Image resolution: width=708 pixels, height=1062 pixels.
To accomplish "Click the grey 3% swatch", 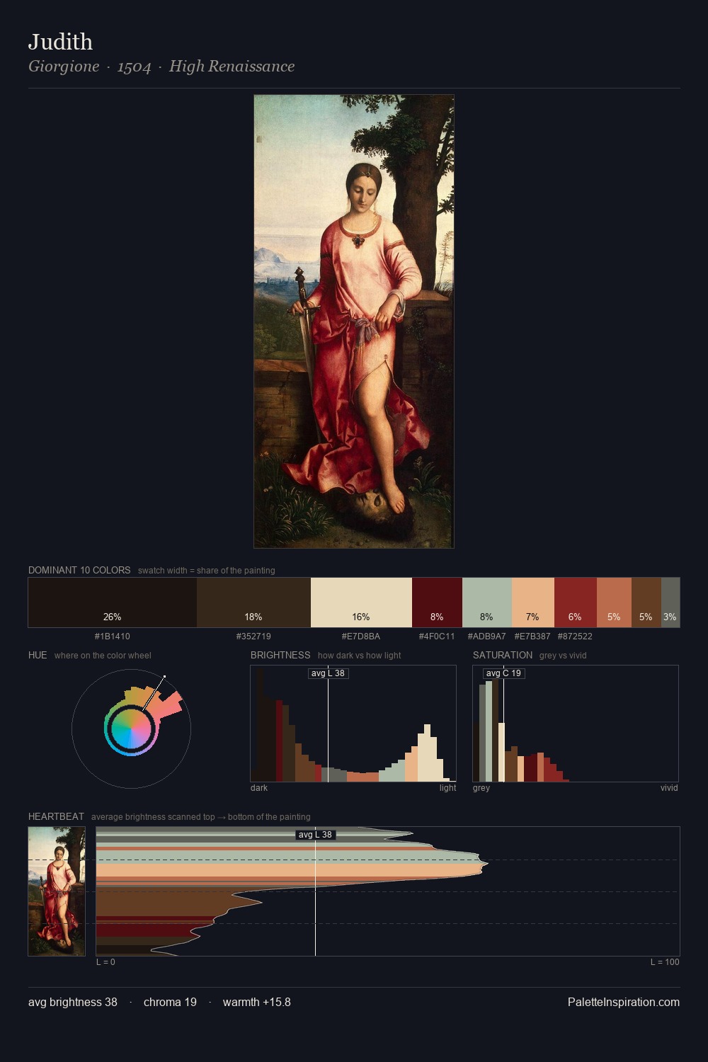I will pyautogui.click(x=670, y=603).
